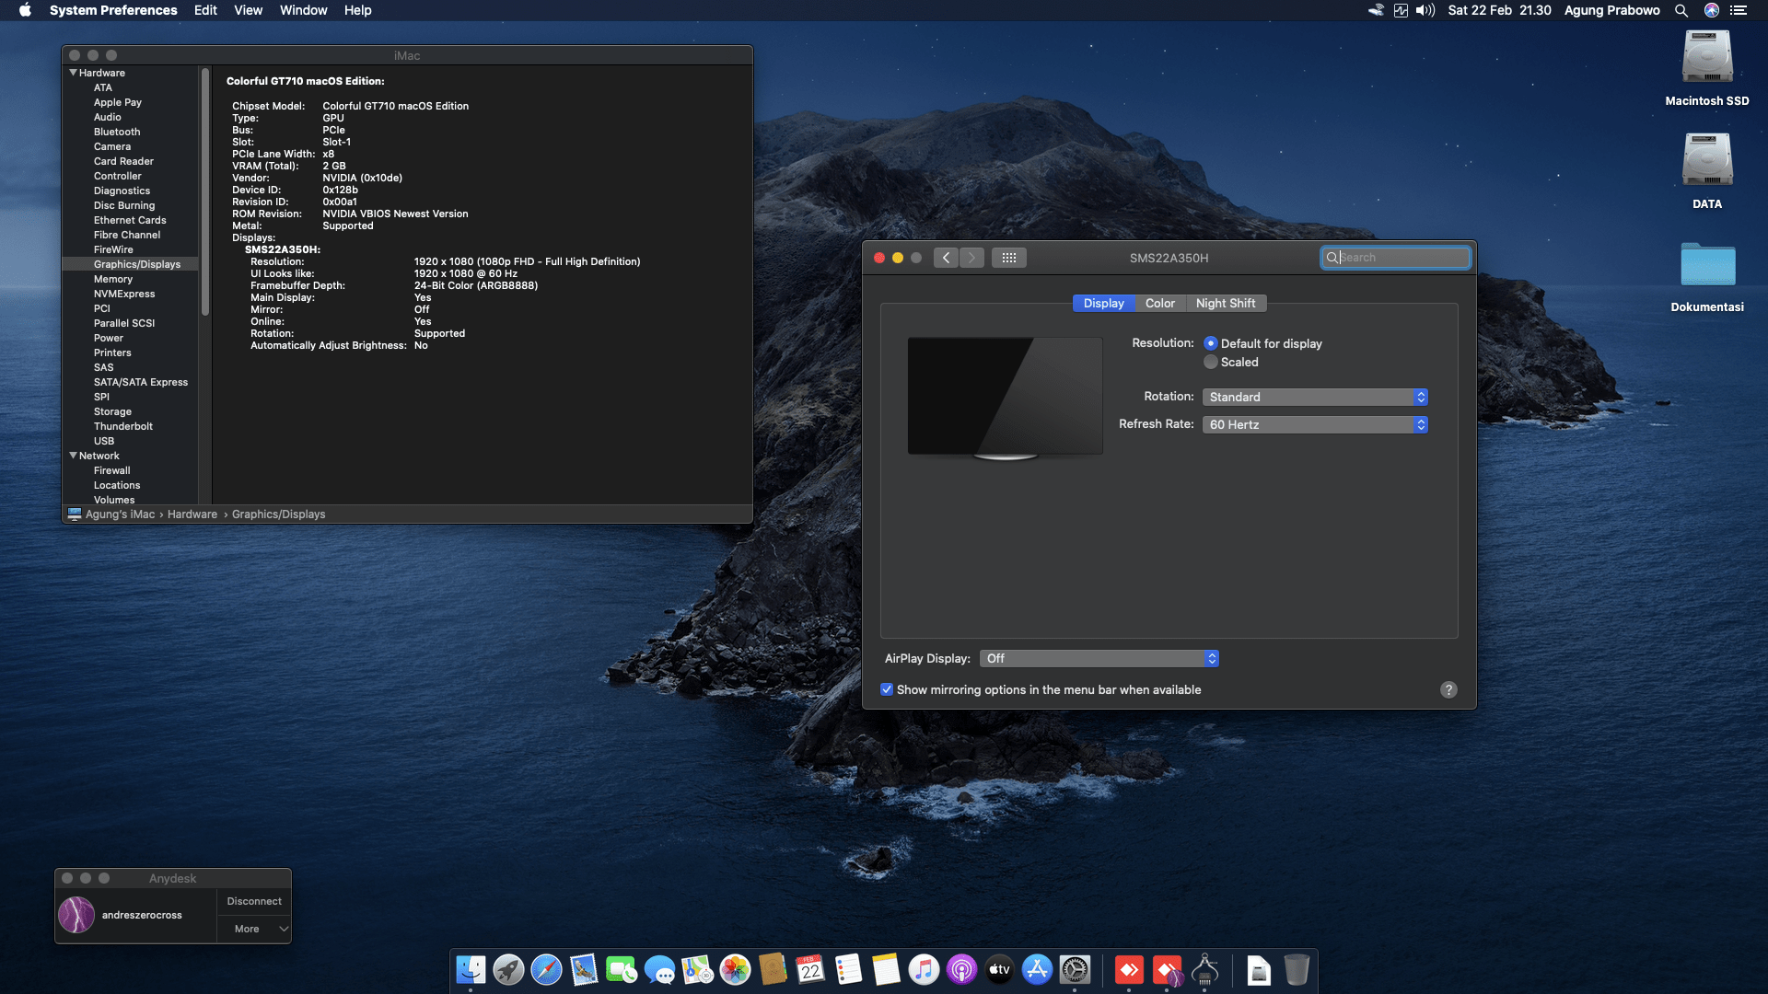Click volume icon in menu bar
This screenshot has height=994, width=1768.
(1425, 10)
